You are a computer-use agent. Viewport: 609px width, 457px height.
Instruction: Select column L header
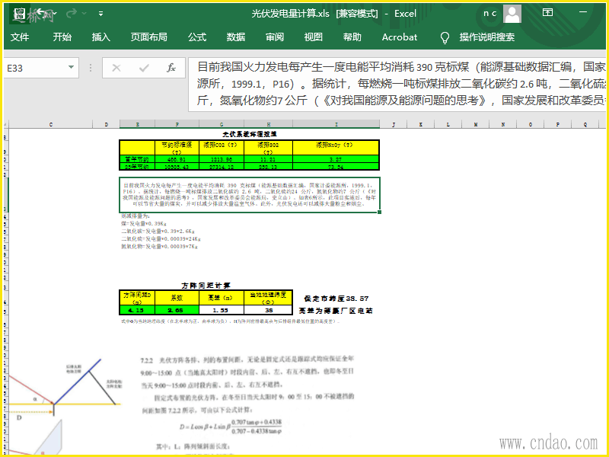pos(448,124)
